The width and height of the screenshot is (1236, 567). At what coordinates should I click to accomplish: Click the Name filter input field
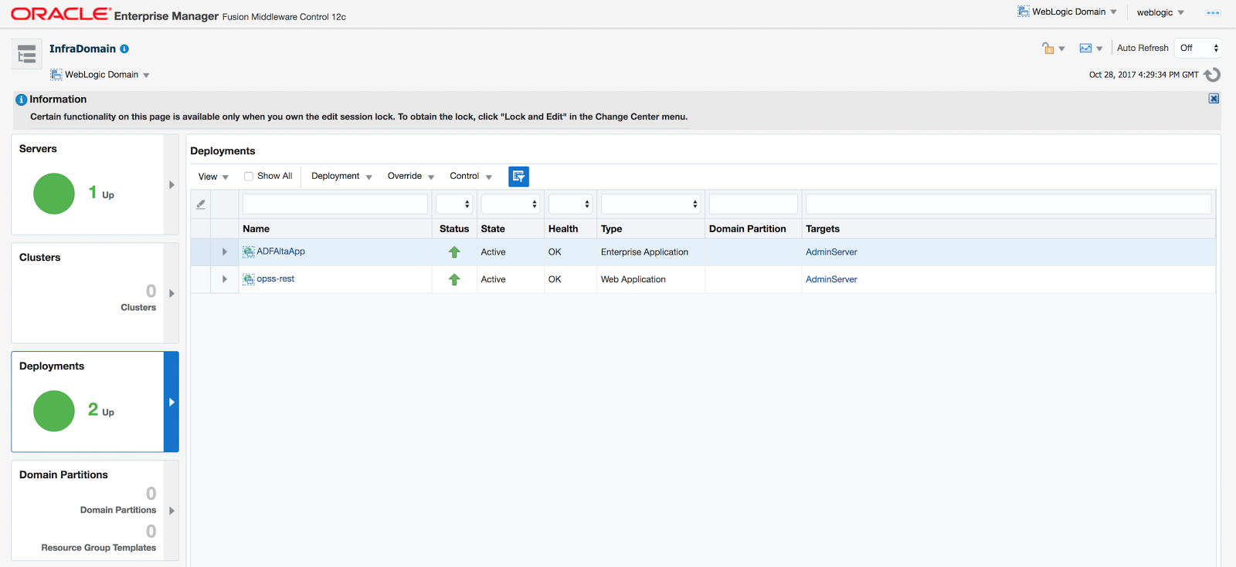point(334,204)
